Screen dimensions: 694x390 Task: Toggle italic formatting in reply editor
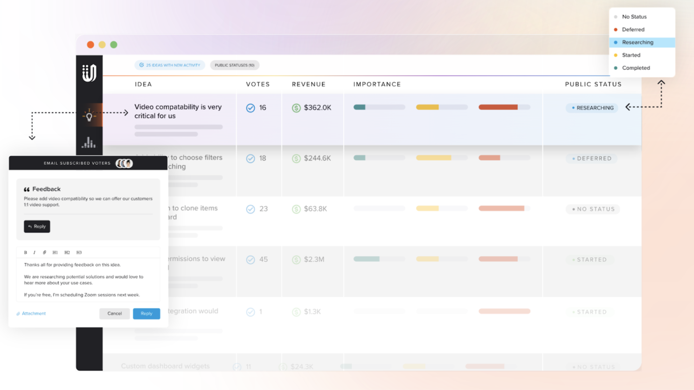[34, 252]
